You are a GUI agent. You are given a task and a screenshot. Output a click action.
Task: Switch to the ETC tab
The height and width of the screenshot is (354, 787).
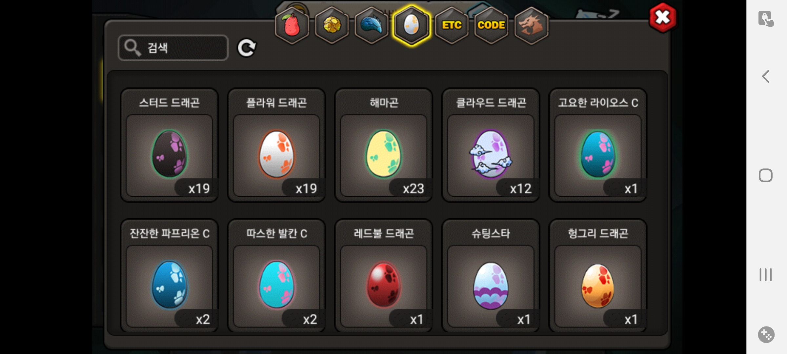coord(452,26)
